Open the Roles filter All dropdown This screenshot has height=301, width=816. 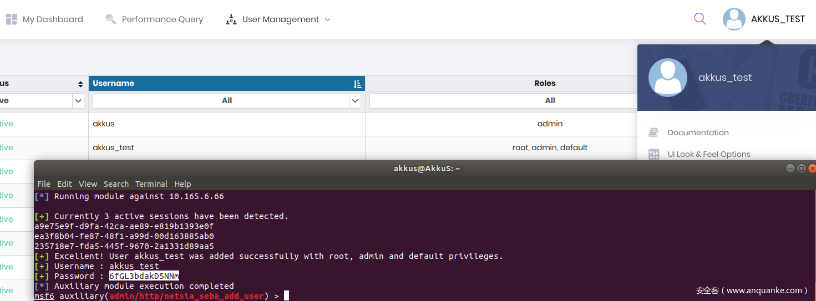coord(549,101)
